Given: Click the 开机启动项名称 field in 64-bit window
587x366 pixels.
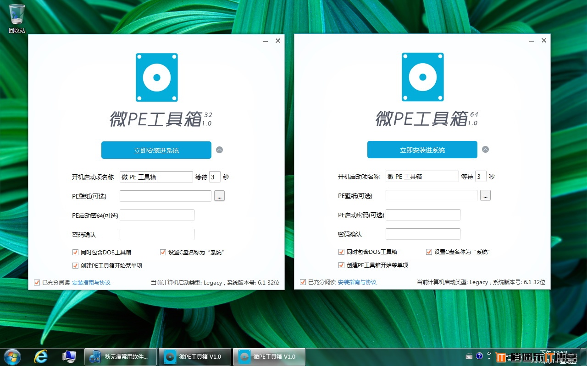Looking at the screenshot, I should point(422,177).
